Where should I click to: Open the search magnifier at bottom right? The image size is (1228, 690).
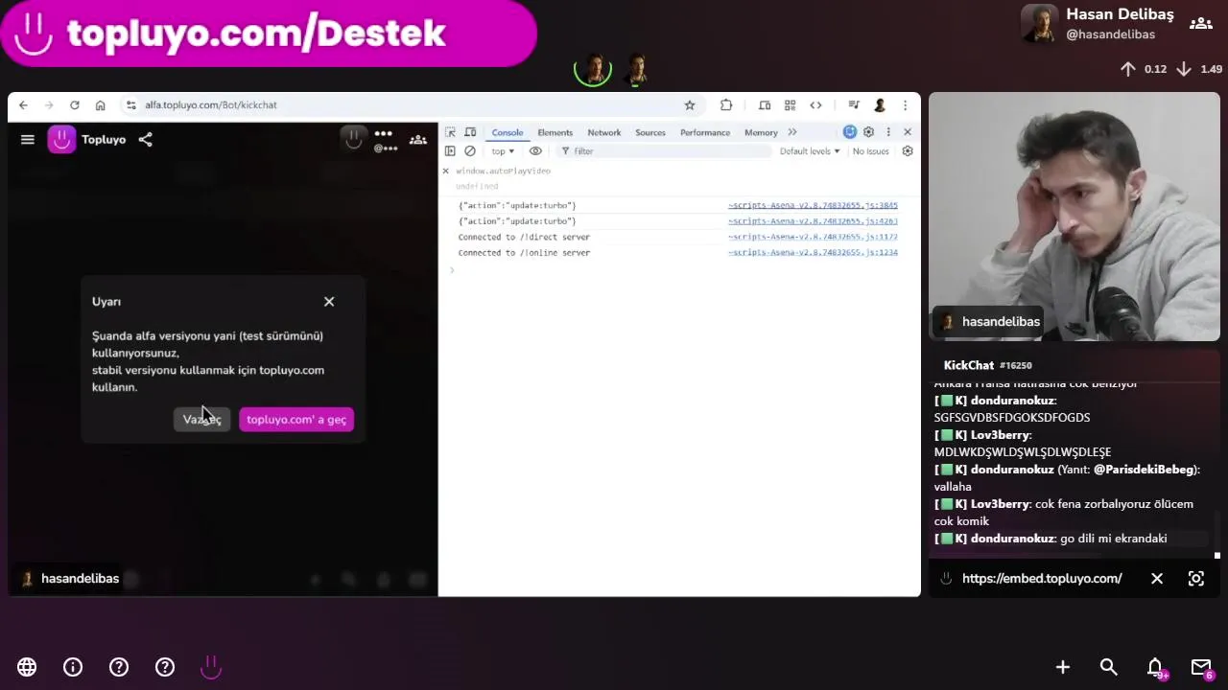(x=1109, y=667)
